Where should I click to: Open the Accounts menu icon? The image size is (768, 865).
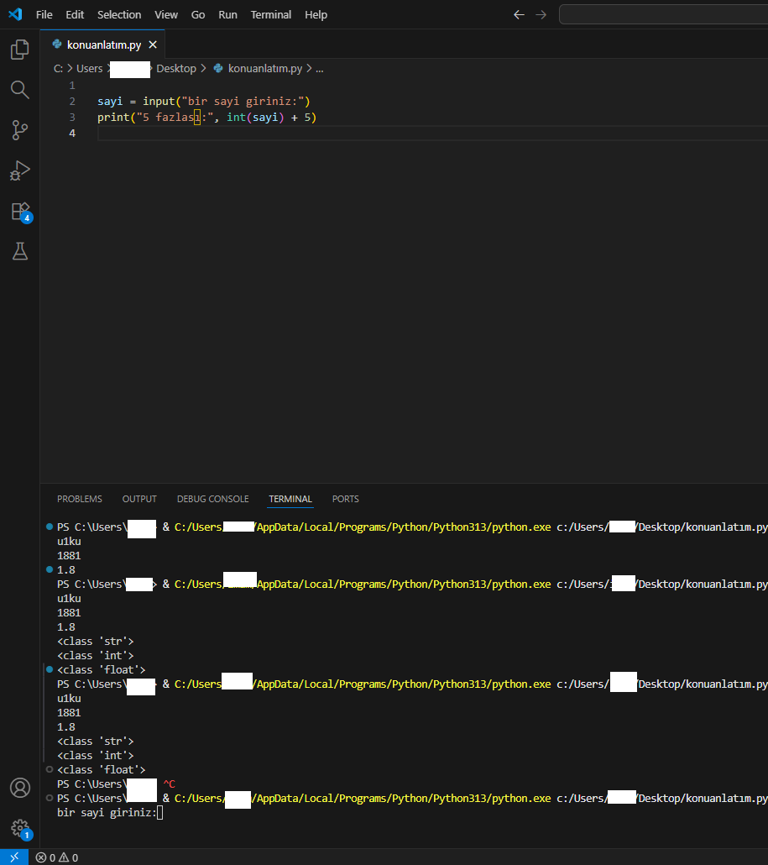20,788
